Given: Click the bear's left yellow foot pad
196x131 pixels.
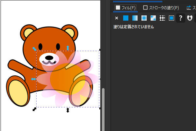Looking at the screenshot, I should click(x=18, y=93).
